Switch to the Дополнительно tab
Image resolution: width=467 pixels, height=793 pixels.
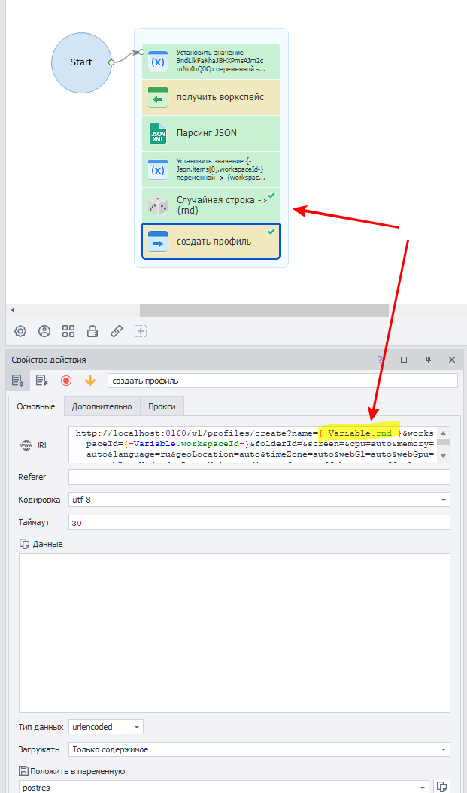102,406
